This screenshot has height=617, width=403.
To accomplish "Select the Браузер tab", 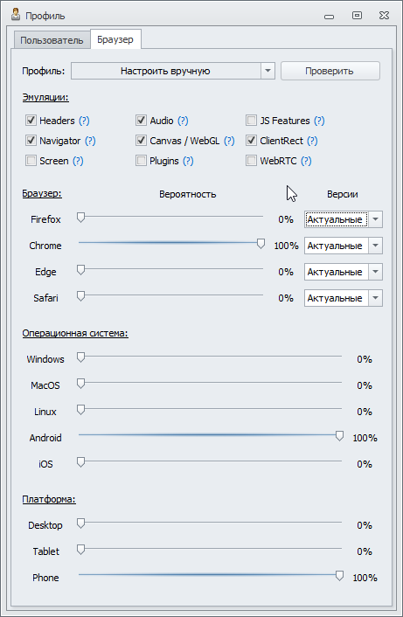I will pyautogui.click(x=115, y=39).
